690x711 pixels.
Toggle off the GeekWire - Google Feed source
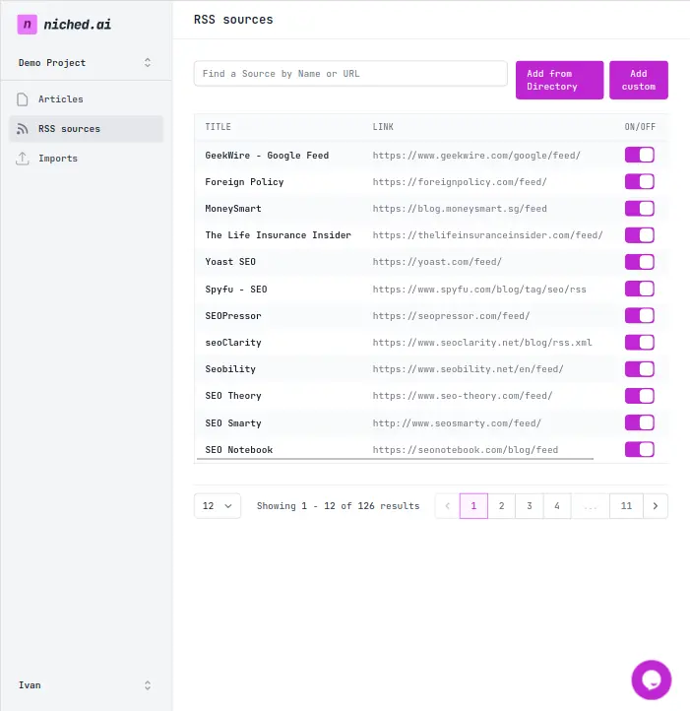[639, 155]
